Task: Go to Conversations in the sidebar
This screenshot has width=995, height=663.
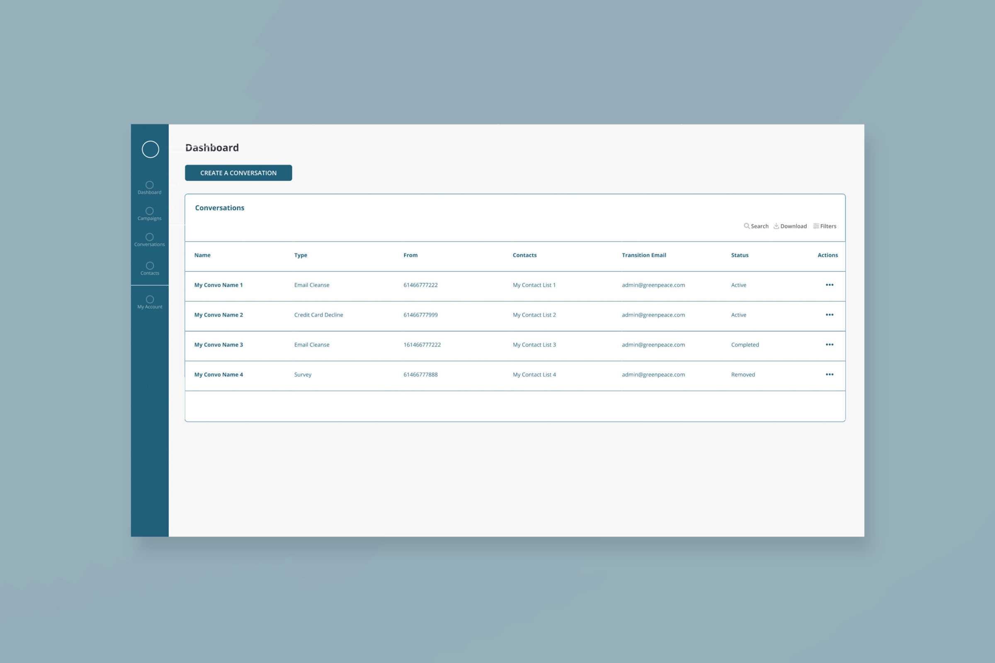Action: 149,240
